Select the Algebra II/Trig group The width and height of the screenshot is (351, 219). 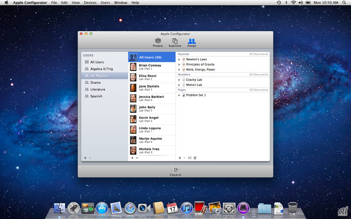[101, 69]
